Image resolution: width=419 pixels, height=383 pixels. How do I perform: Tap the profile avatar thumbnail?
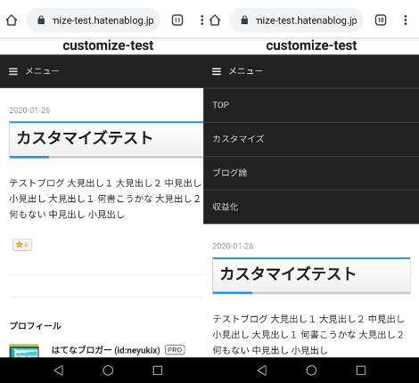tap(24, 351)
